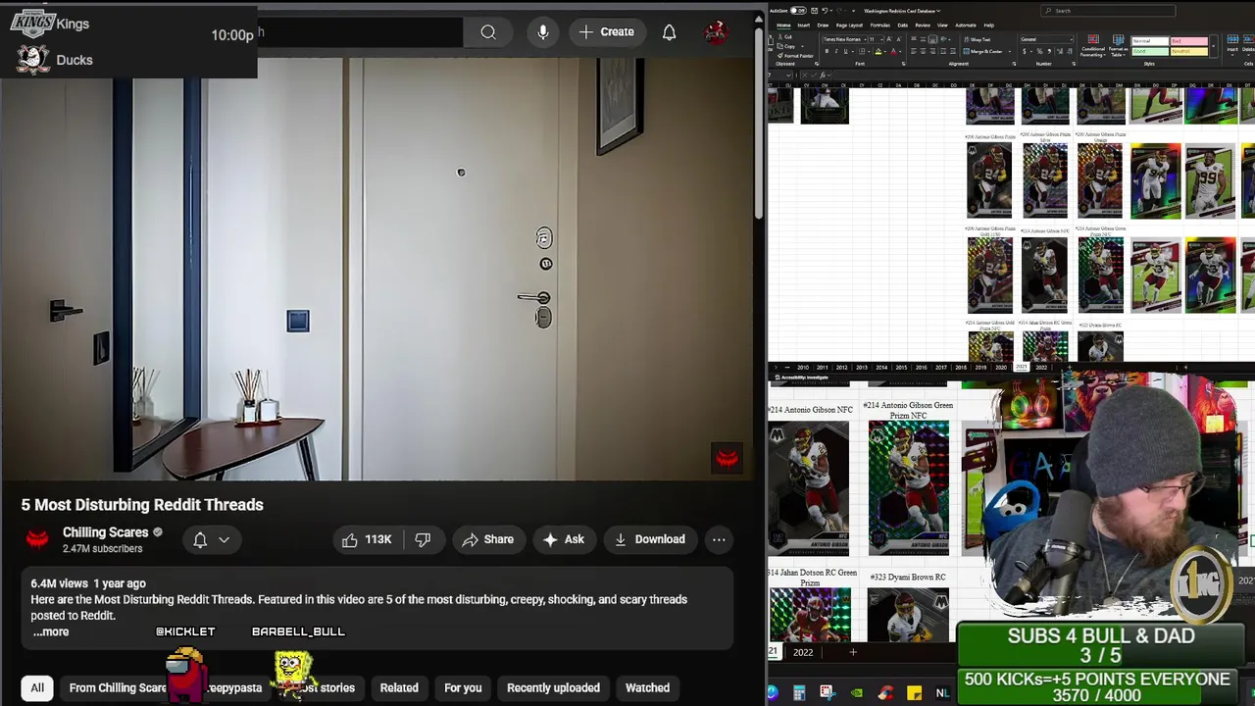Click the Ask button
This screenshot has height=706, width=1255.
tap(563, 539)
